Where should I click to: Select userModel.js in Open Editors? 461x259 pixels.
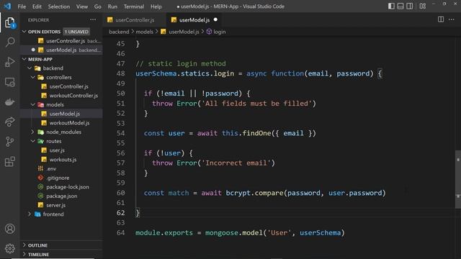click(x=61, y=50)
